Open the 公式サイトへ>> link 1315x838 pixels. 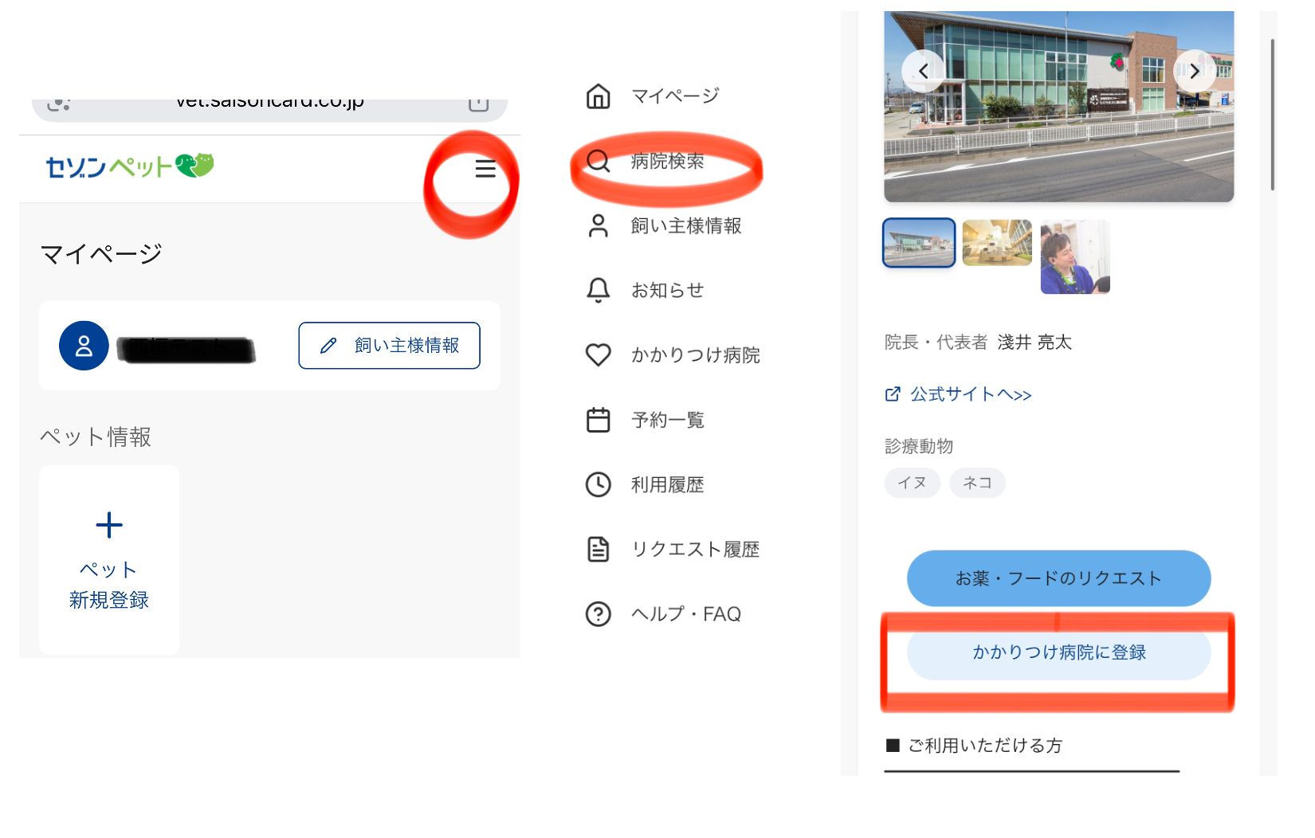(971, 394)
